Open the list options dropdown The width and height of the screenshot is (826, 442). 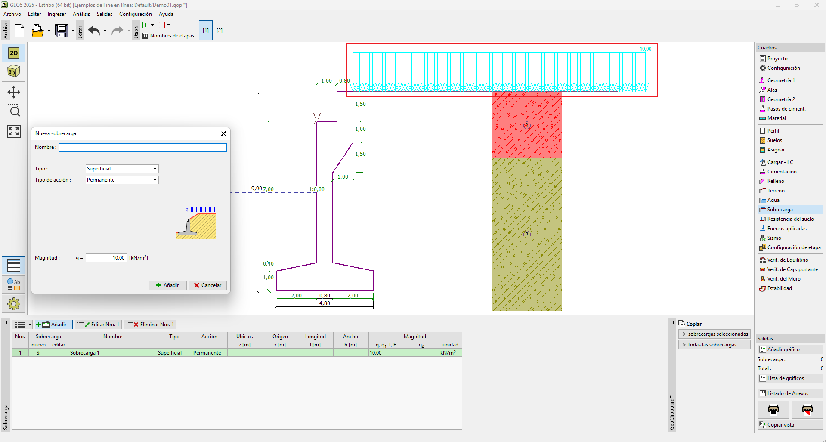pyautogui.click(x=23, y=325)
